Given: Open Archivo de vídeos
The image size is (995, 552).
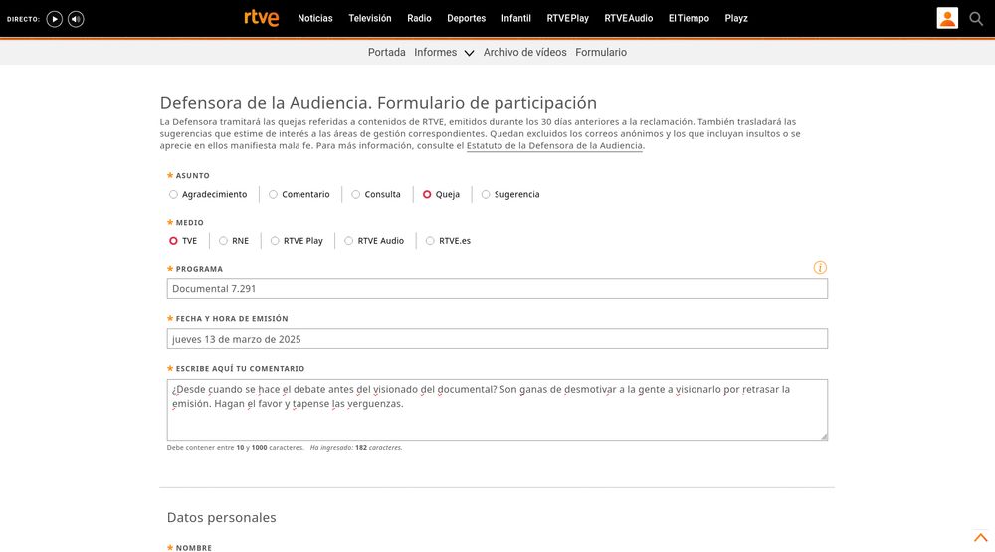Looking at the screenshot, I should pyautogui.click(x=524, y=52).
